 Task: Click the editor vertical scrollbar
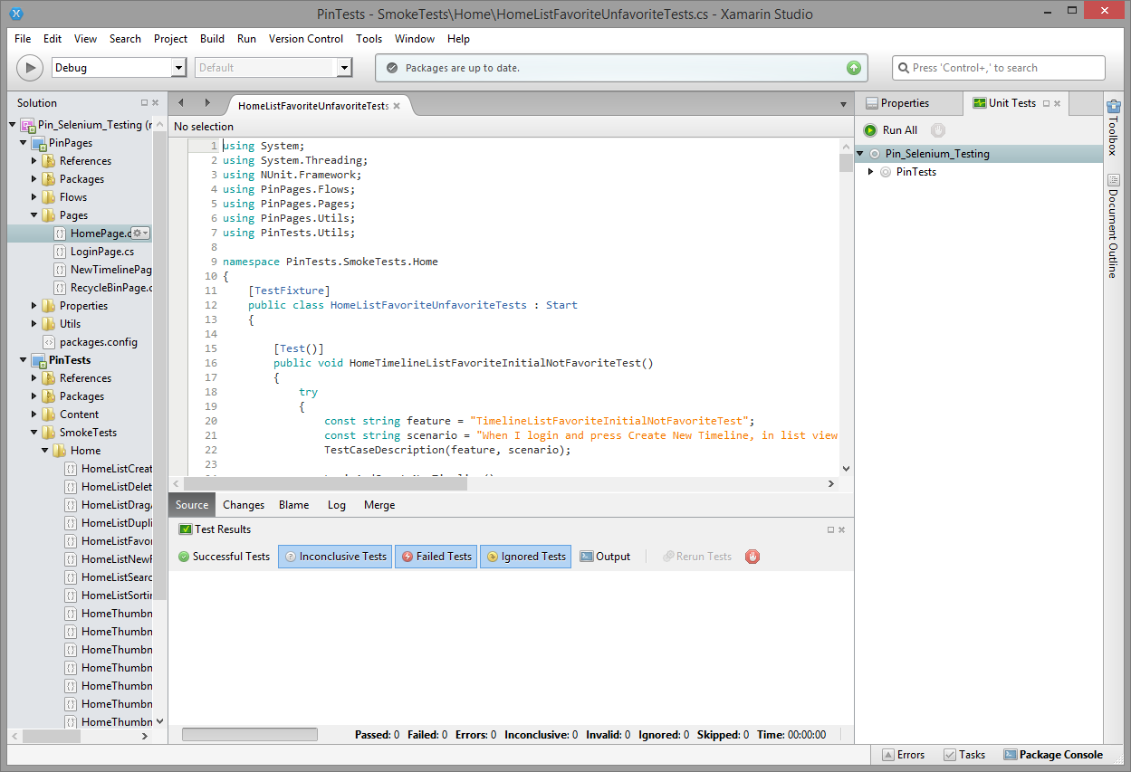click(x=846, y=164)
